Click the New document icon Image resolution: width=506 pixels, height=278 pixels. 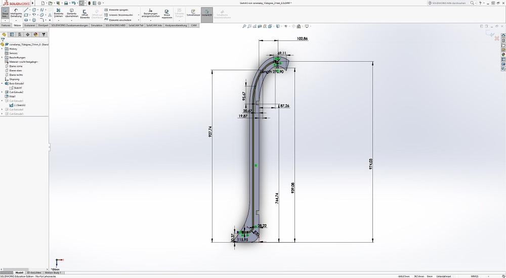tap(43, 3)
